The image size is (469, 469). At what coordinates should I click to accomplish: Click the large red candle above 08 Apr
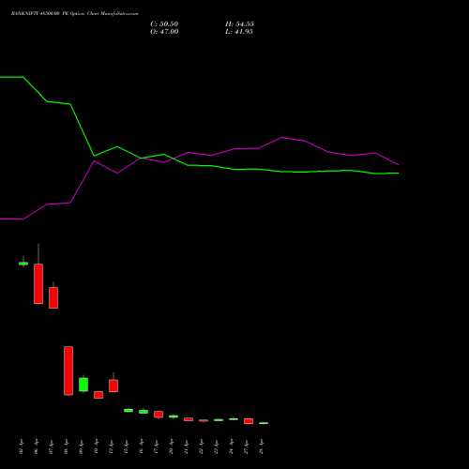(68, 371)
